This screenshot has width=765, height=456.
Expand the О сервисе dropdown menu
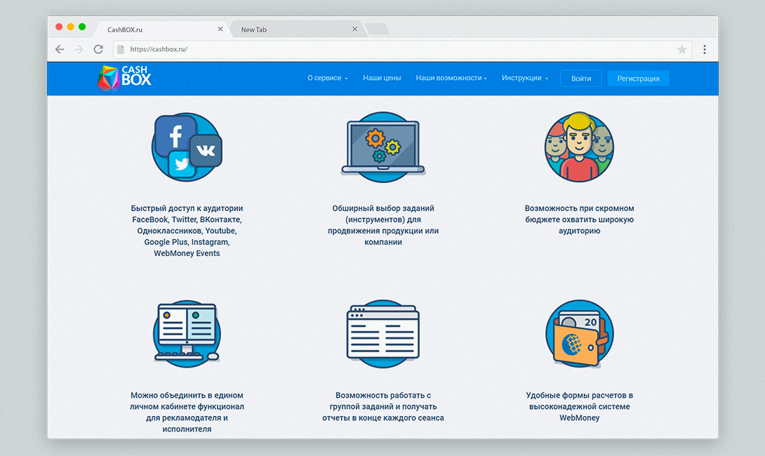click(327, 78)
